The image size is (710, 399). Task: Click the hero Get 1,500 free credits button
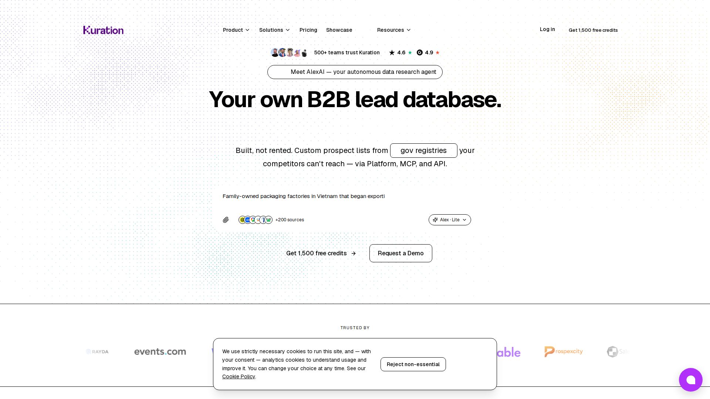click(x=321, y=253)
